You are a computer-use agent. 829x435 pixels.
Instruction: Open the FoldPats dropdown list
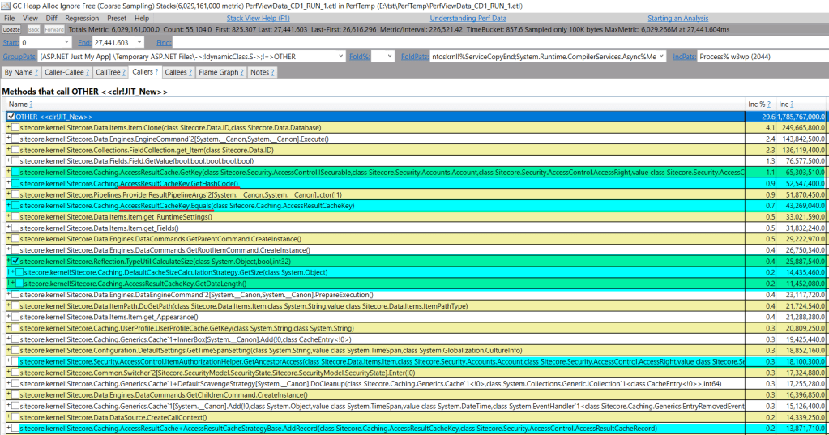pyautogui.click(x=661, y=57)
